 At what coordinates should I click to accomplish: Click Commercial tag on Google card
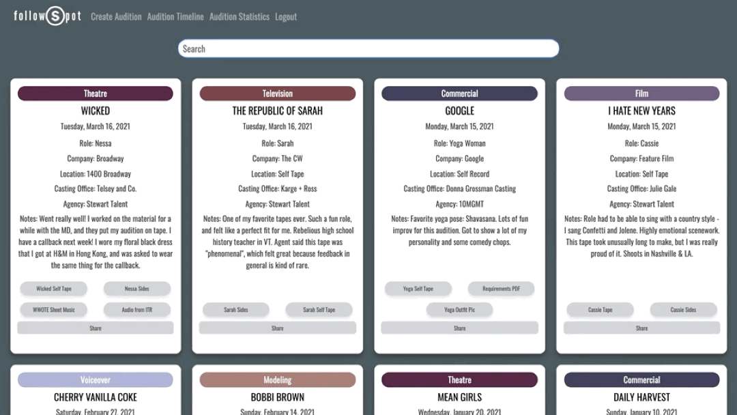tap(460, 94)
